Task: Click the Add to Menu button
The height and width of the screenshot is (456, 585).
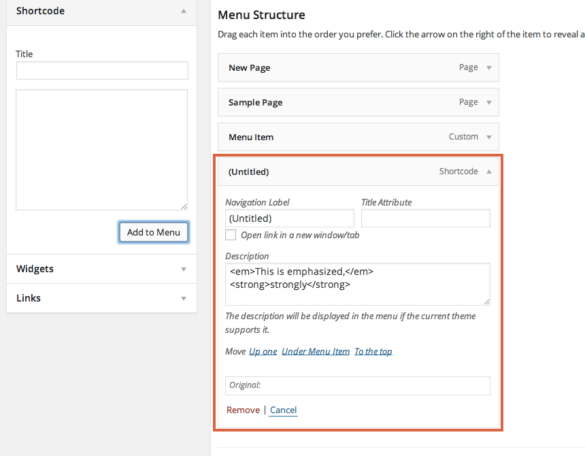Action: click(153, 232)
